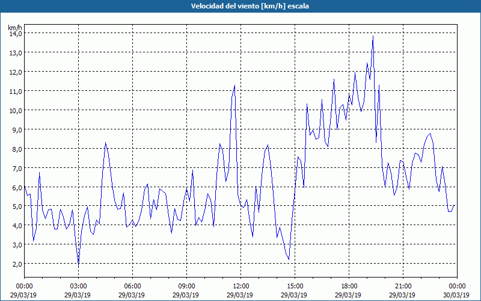Click the '30/03/19' date label

click(457, 295)
